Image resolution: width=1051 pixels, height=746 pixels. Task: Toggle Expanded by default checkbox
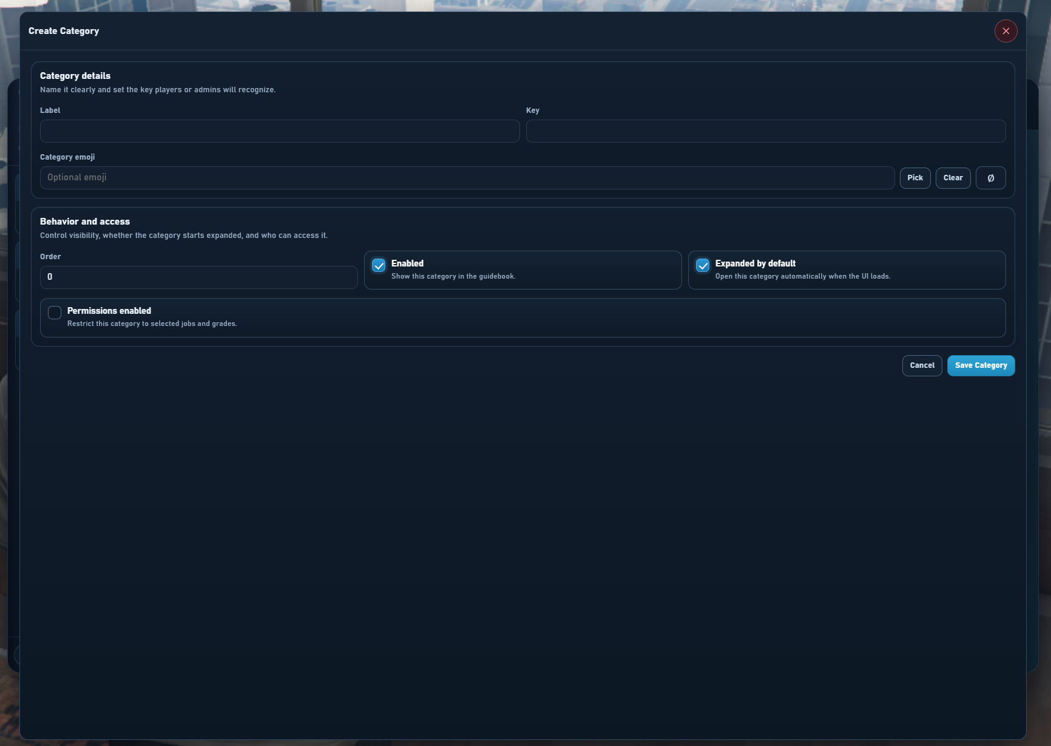click(x=703, y=265)
